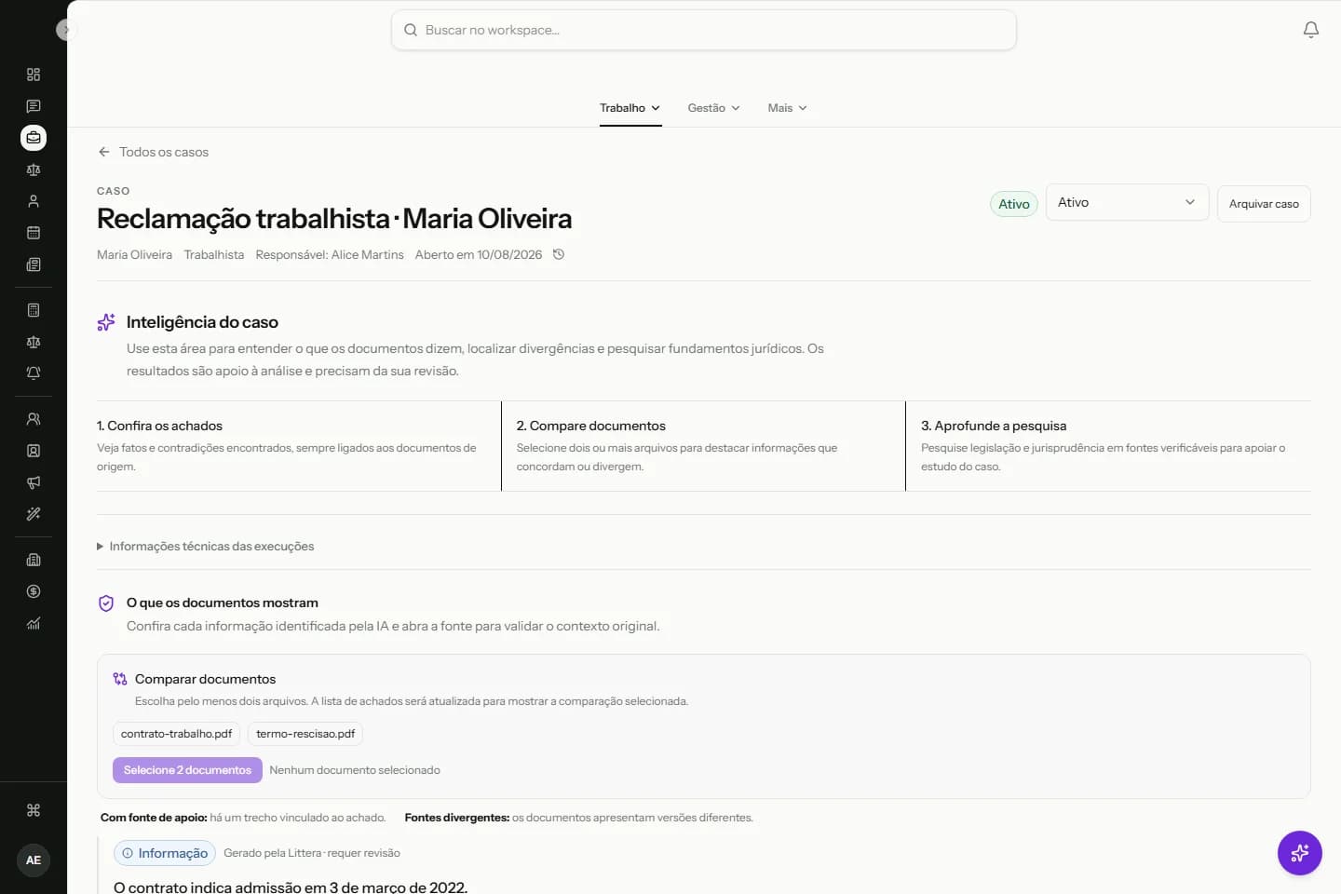Screen dimensions: 1341x894
Task: Click the command key icon in sidebar
Action: 34,810
